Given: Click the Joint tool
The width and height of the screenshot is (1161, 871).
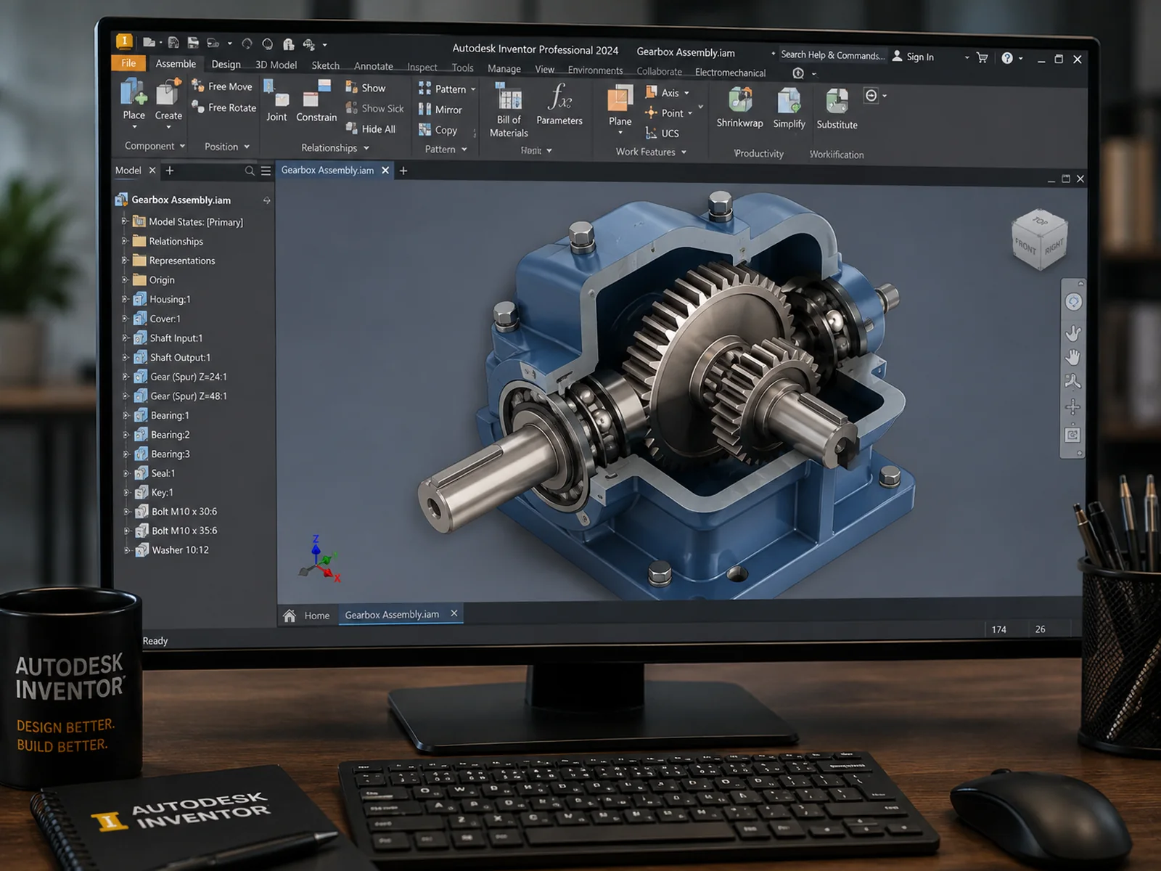Looking at the screenshot, I should click(x=276, y=101).
